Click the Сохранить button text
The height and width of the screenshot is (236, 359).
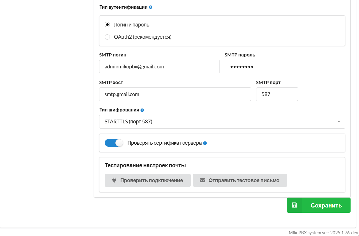(x=326, y=205)
